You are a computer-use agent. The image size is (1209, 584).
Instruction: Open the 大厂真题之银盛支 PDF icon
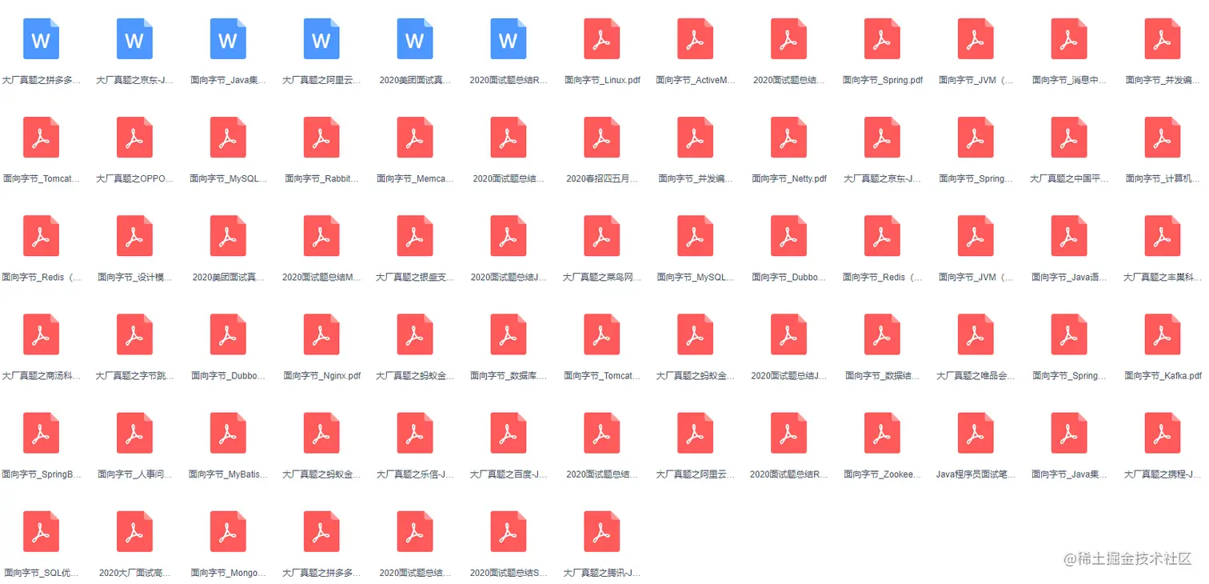(415, 235)
